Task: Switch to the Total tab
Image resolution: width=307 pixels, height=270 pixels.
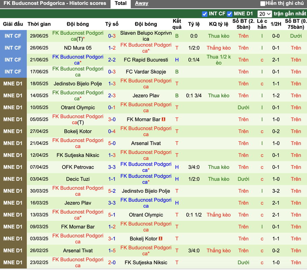Action: coord(120,3)
